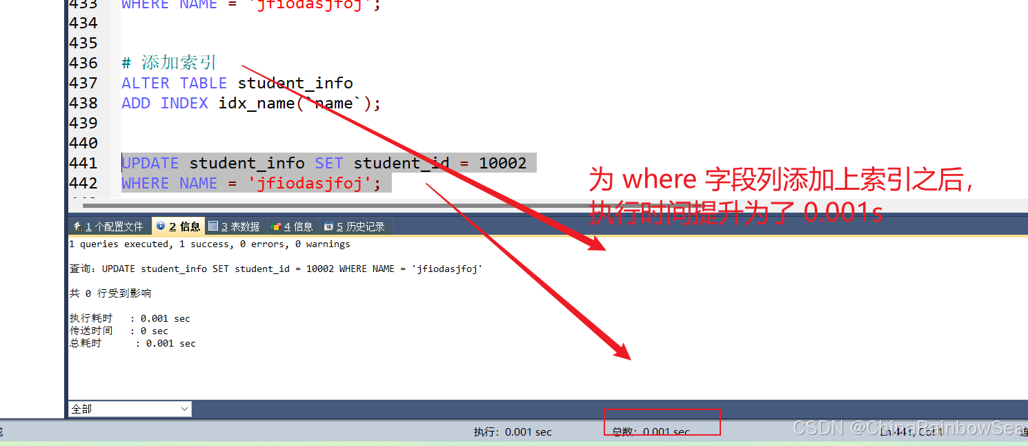Open the 1 个配置文件 profile tab
1028x446 pixels.
click(109, 226)
